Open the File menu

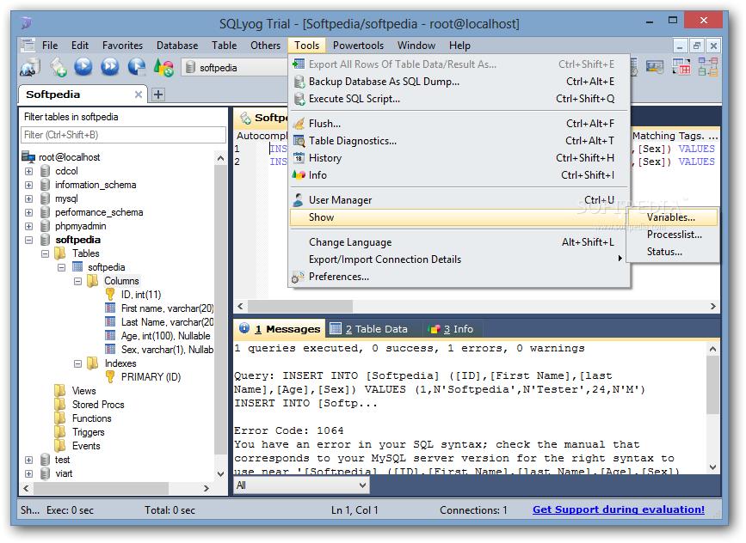[50, 46]
